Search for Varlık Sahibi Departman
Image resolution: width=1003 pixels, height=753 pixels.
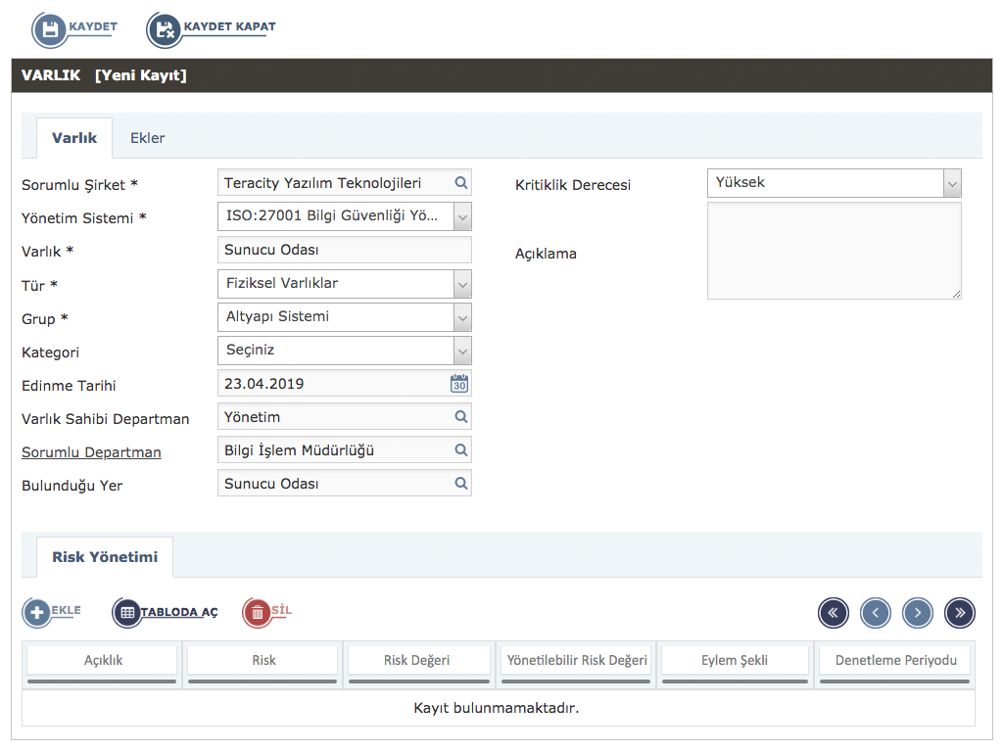[461, 417]
